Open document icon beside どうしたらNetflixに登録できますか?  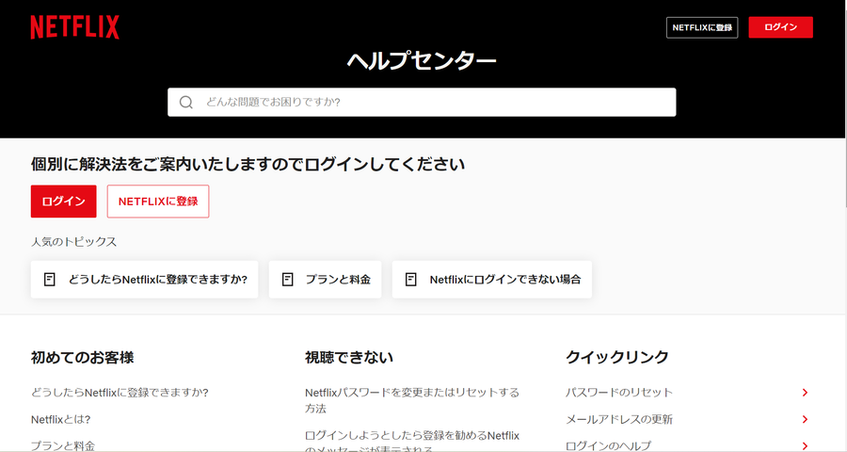49,280
